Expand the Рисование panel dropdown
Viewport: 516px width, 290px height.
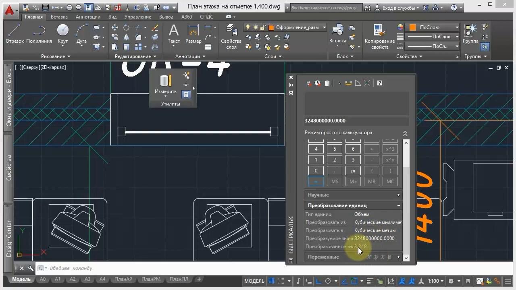click(56, 56)
